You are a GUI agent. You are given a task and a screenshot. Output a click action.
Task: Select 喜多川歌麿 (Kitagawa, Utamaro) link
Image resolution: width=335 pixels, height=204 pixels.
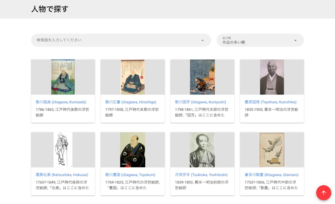point(271,175)
